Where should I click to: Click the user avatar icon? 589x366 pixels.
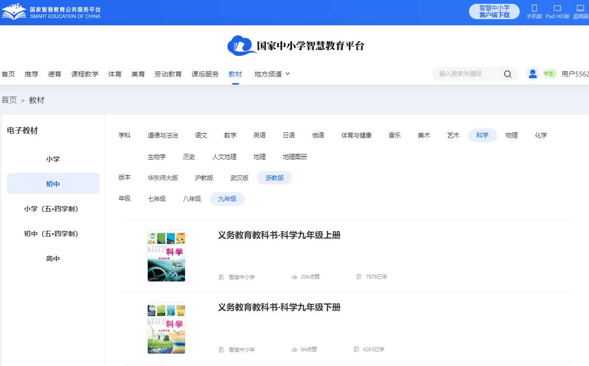click(533, 74)
